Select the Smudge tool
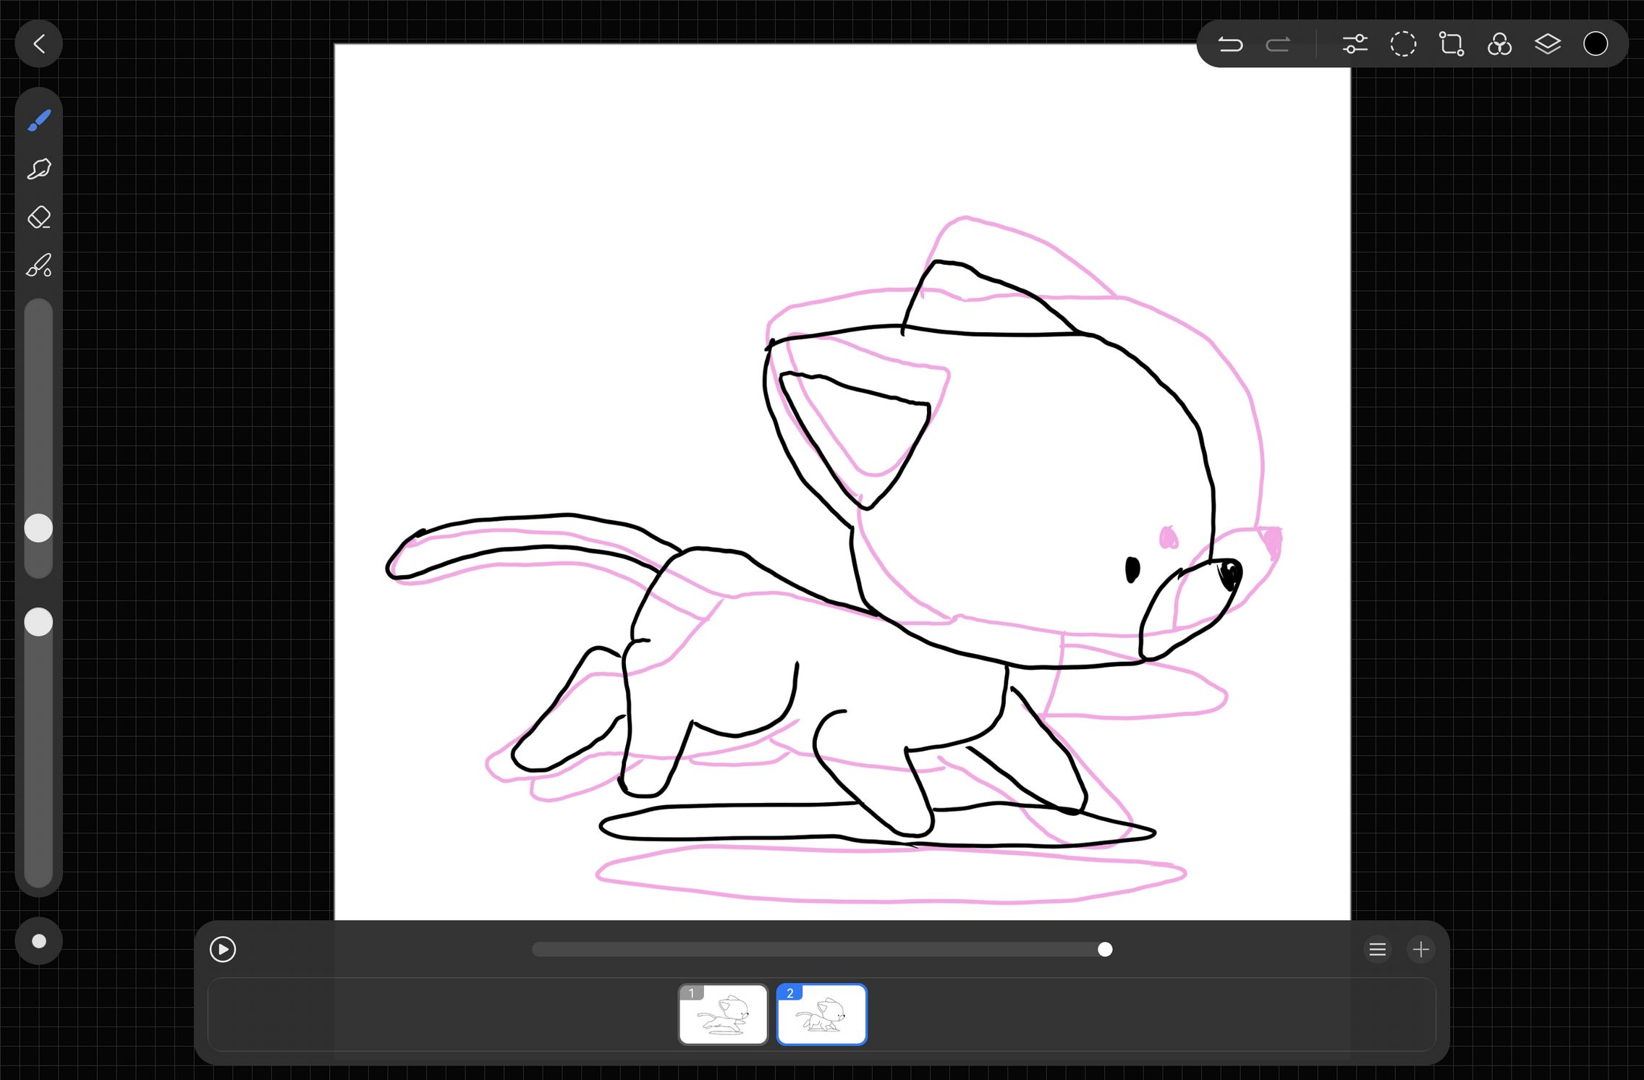 pyautogui.click(x=39, y=169)
